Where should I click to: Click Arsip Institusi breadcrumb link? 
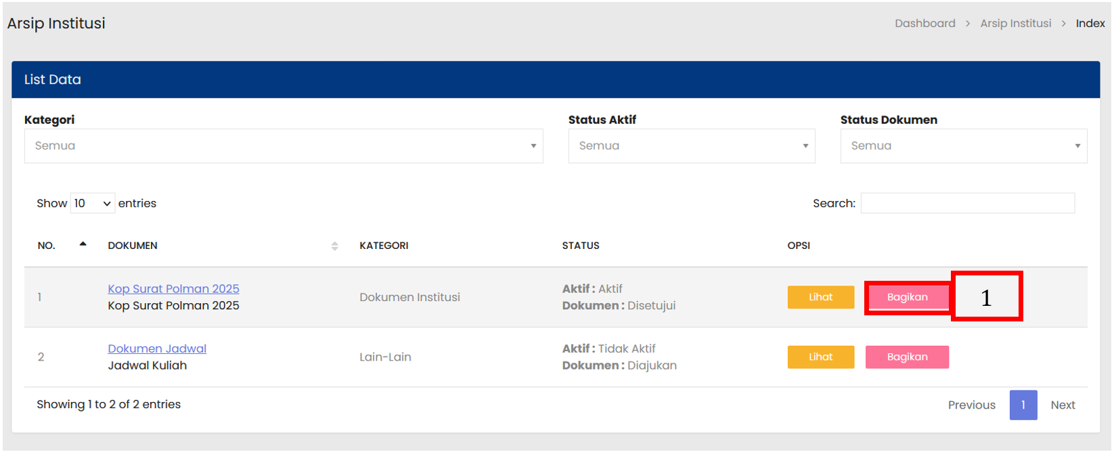[1015, 24]
